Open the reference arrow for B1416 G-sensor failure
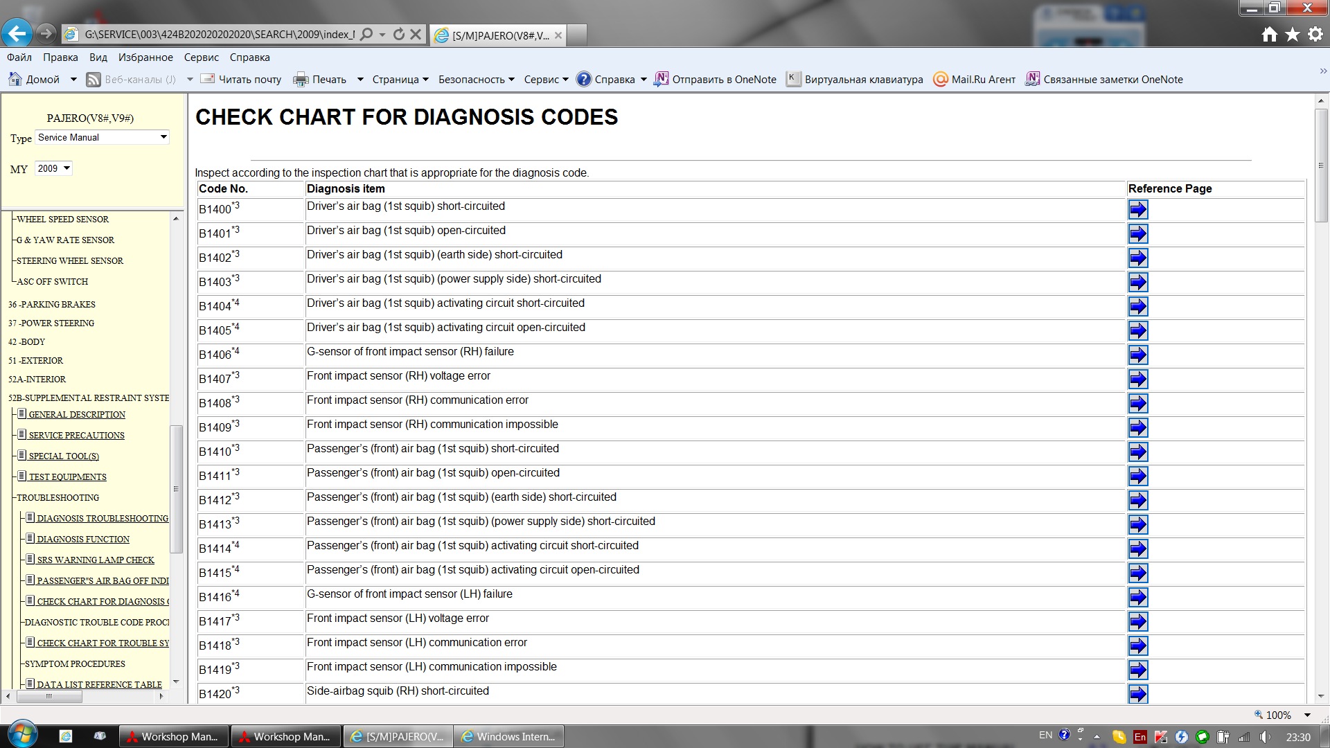The width and height of the screenshot is (1330, 748). click(1137, 597)
